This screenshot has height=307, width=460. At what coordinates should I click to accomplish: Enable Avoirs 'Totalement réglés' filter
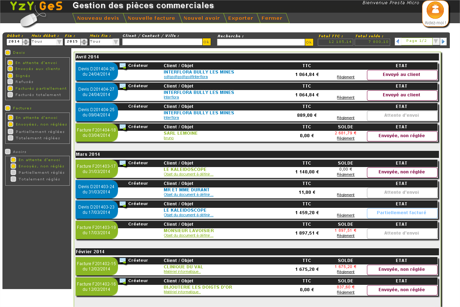(13, 179)
